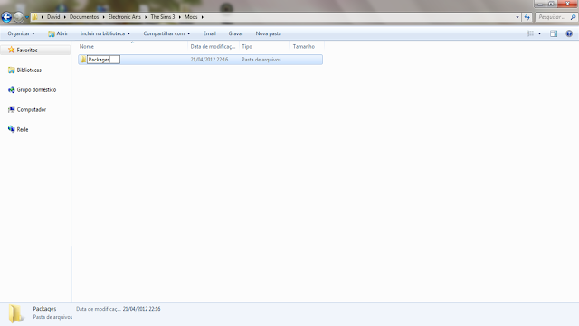Open recent locations dropdown beside nav arrows
Viewport: 579px width, 326px height.
point(26,17)
